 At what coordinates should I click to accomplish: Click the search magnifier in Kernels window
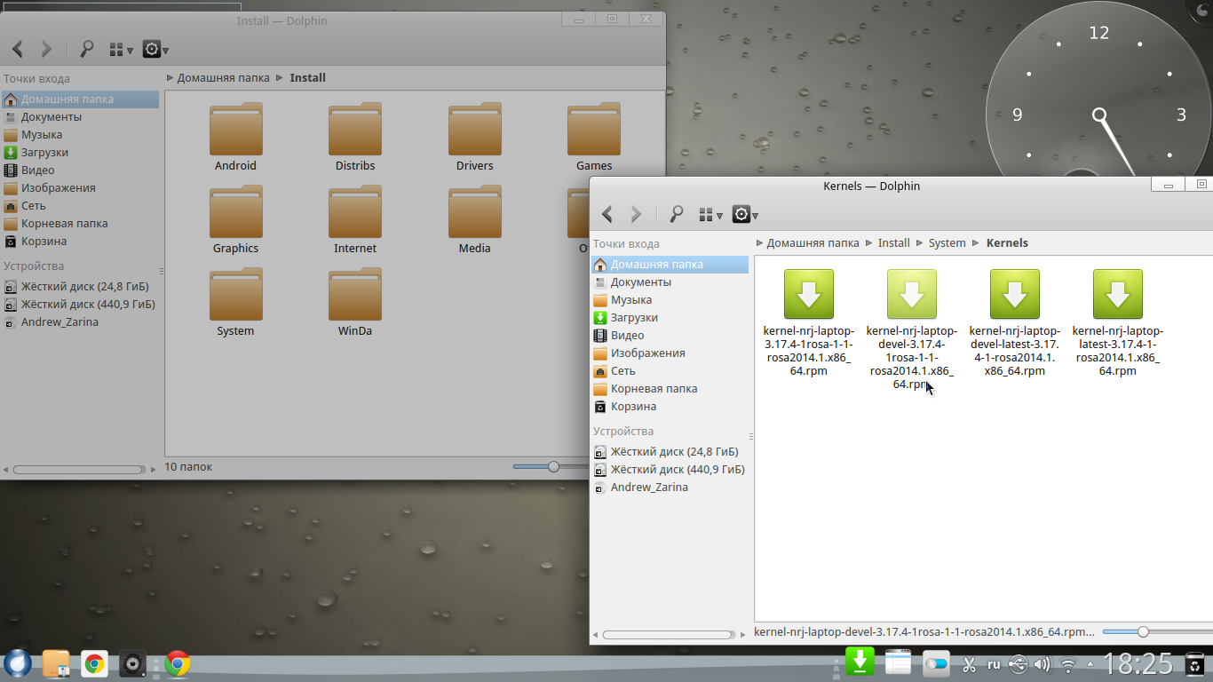coord(676,214)
